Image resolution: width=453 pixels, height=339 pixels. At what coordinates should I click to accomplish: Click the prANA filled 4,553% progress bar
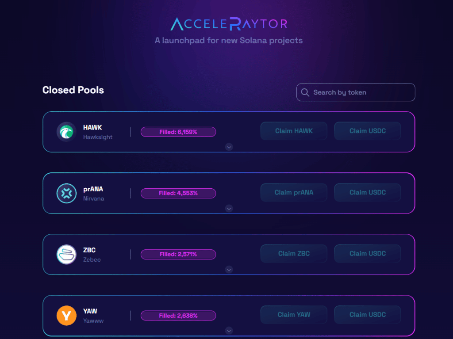click(x=178, y=193)
